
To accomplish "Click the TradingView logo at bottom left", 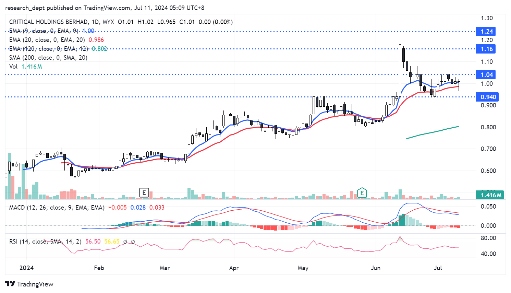I will click(x=29, y=284).
